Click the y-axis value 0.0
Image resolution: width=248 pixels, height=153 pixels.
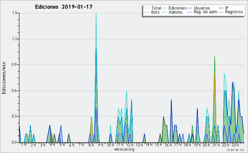(x=14, y=142)
